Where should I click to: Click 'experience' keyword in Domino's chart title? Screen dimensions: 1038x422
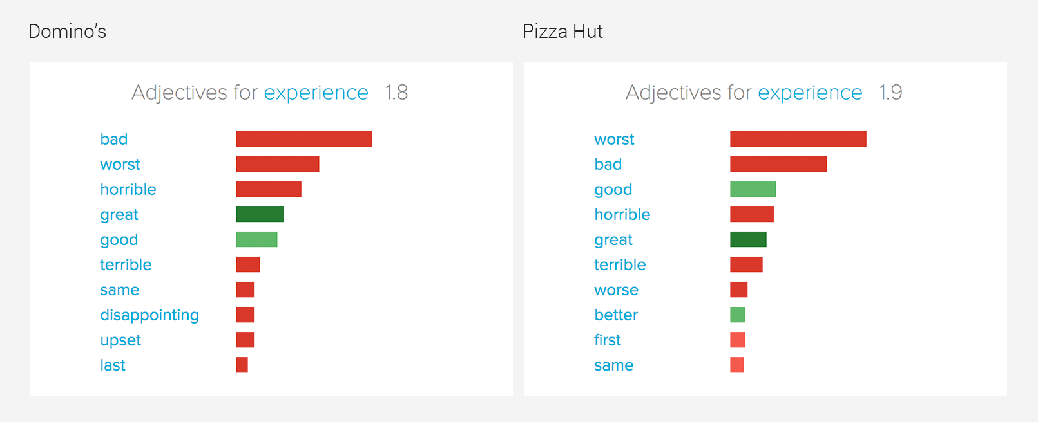coord(316,93)
